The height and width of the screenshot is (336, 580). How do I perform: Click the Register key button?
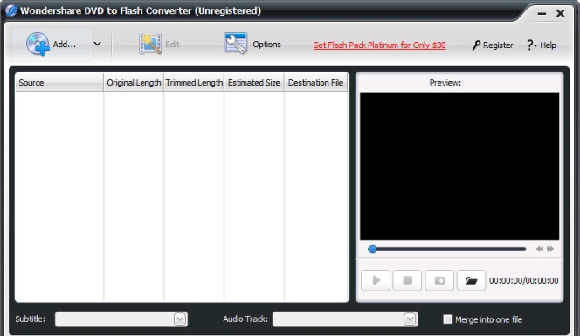click(493, 45)
